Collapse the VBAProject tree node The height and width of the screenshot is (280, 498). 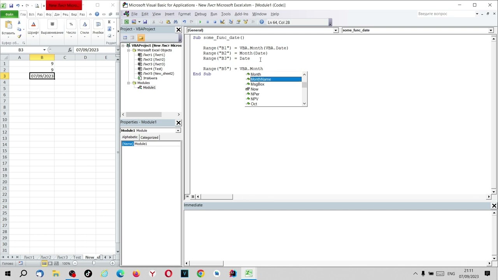[123, 45]
